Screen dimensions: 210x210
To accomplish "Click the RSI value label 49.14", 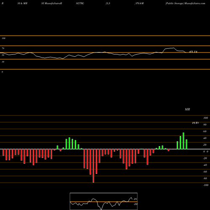I will (x=193, y=52).
